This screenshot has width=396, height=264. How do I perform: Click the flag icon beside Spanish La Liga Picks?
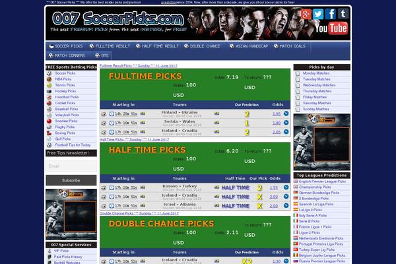pyautogui.click(x=296, y=204)
